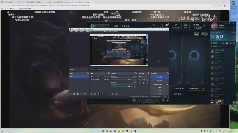Open League client loot icon
This screenshot has width=238, height=133.
pyautogui.click(x=176, y=26)
